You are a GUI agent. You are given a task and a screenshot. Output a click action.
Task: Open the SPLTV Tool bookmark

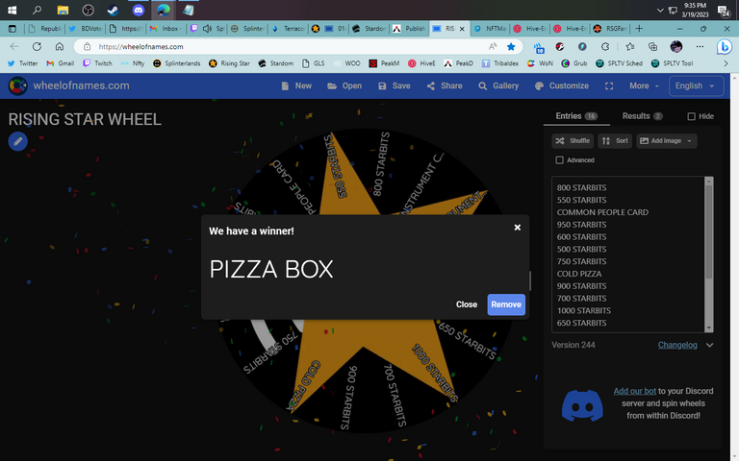(672, 63)
